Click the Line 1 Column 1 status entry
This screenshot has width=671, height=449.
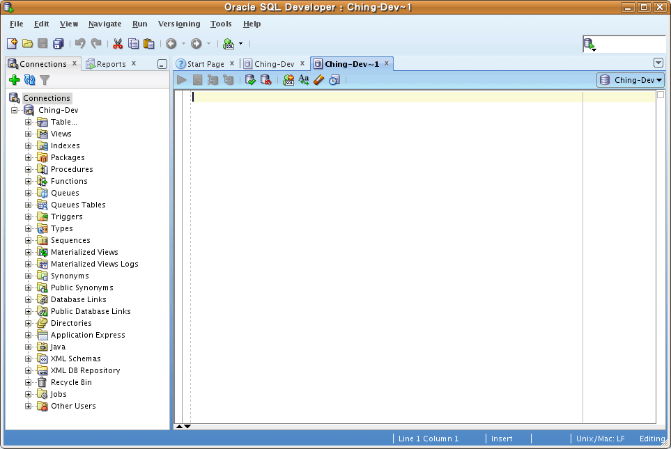pyautogui.click(x=429, y=439)
